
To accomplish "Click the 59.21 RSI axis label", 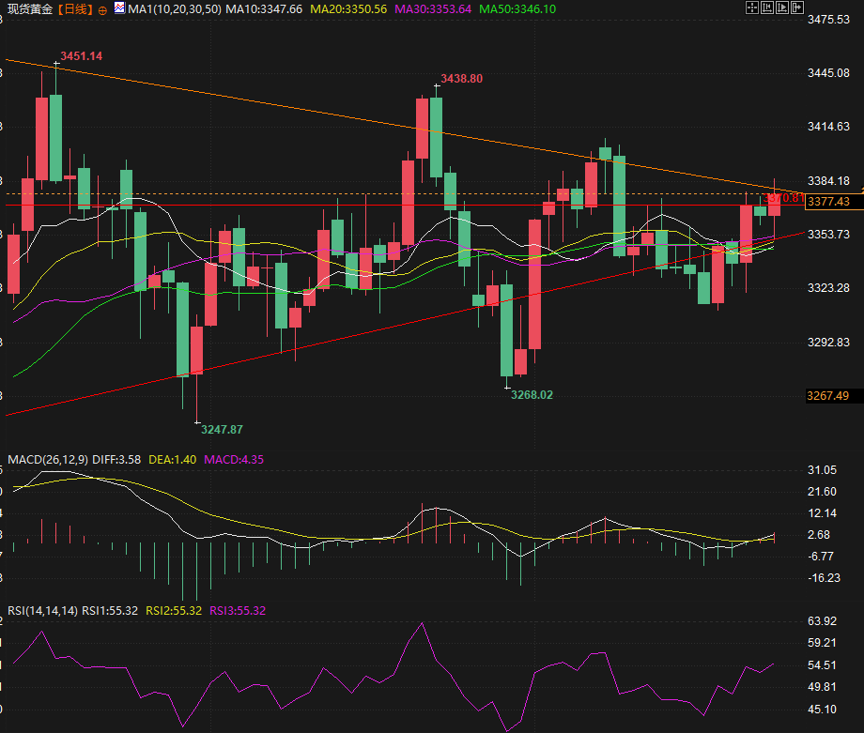I will 822,643.
